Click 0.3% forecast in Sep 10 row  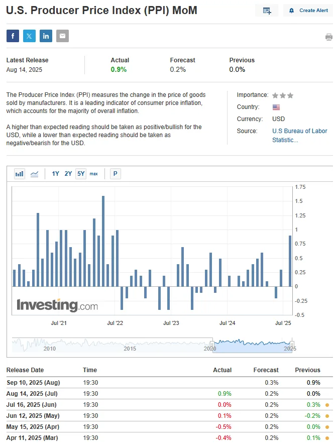click(x=271, y=383)
